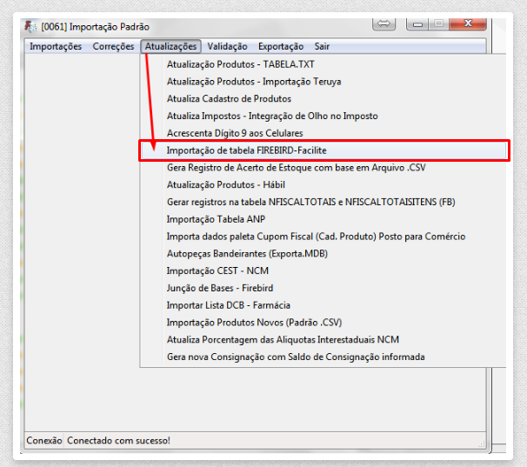The image size is (527, 467).
Task: Open the Exportação menu
Action: click(x=281, y=46)
